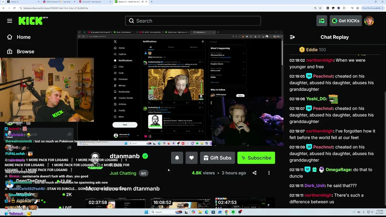Subscribe to dtanmanb

tap(256, 158)
